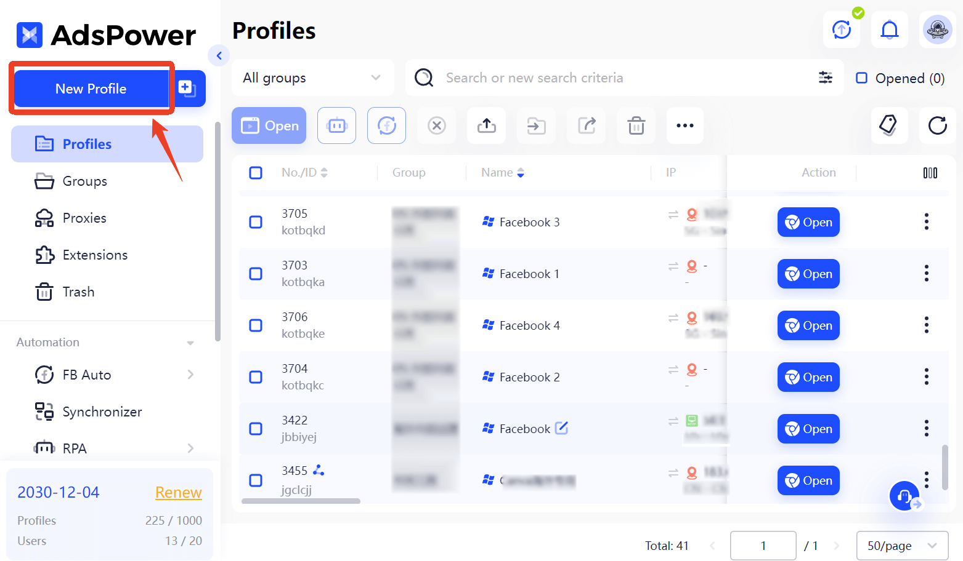
Task: Select checkbox for profile 3455
Action: (x=256, y=480)
